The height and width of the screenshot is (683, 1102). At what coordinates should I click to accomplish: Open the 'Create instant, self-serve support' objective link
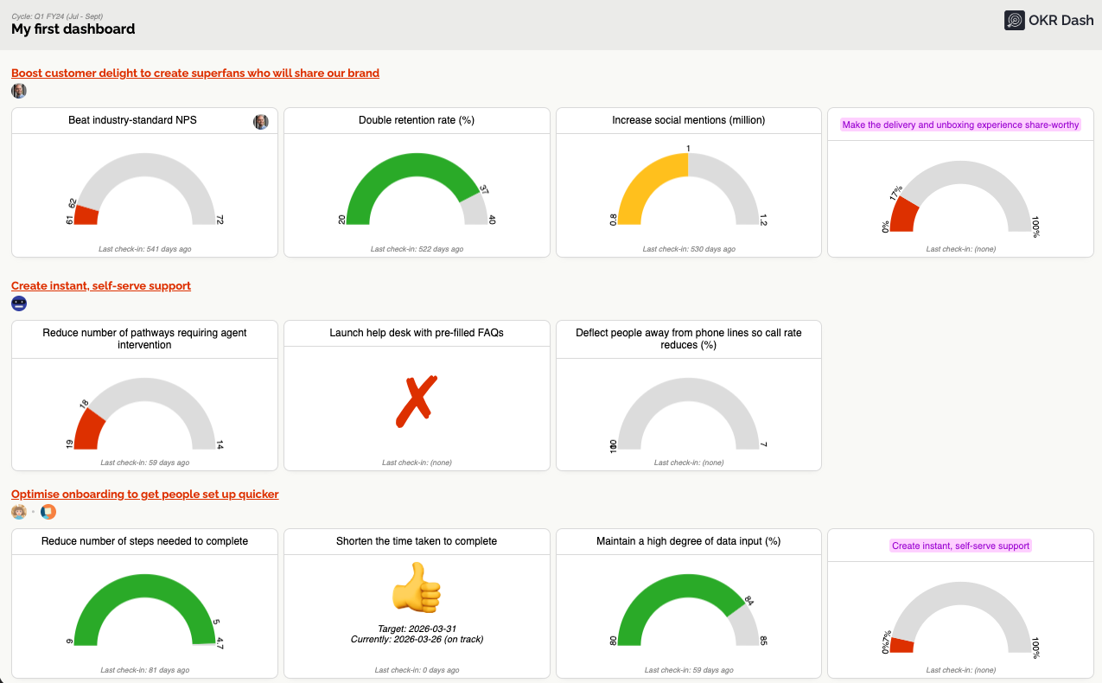[101, 285]
